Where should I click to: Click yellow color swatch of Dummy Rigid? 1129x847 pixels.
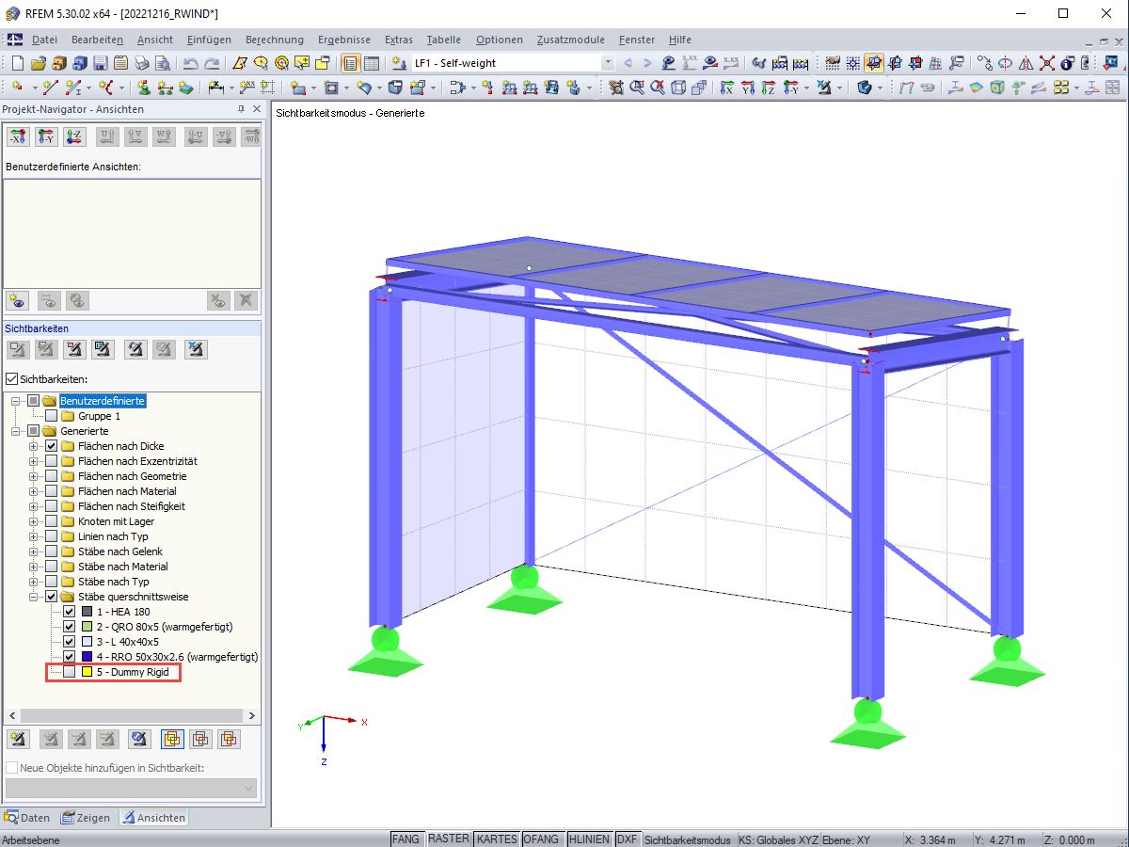[x=87, y=672]
